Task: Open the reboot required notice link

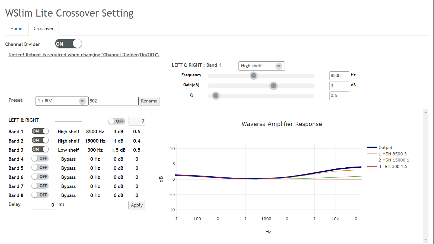Action: [84, 55]
